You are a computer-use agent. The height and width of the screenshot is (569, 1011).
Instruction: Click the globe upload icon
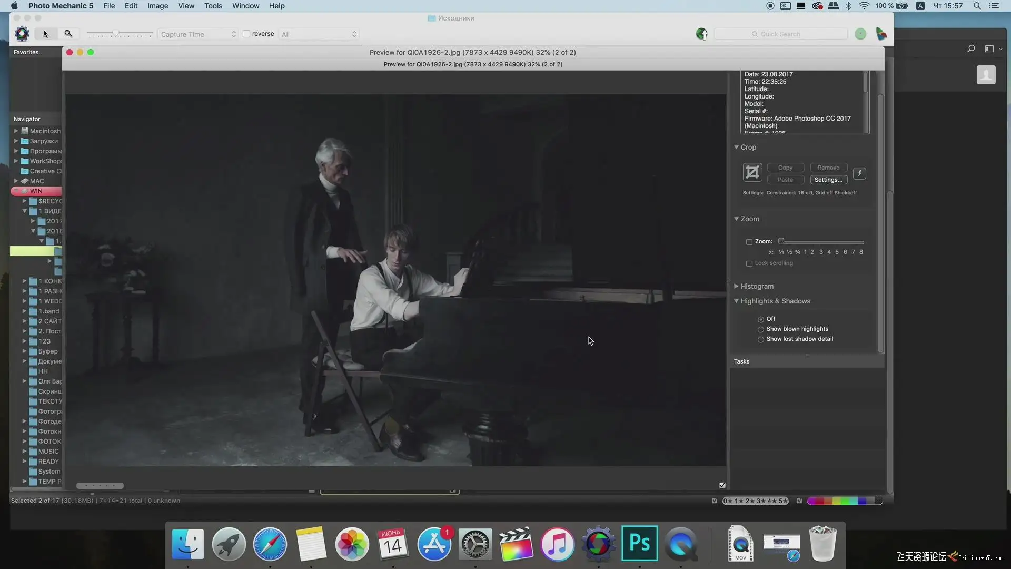(x=701, y=34)
